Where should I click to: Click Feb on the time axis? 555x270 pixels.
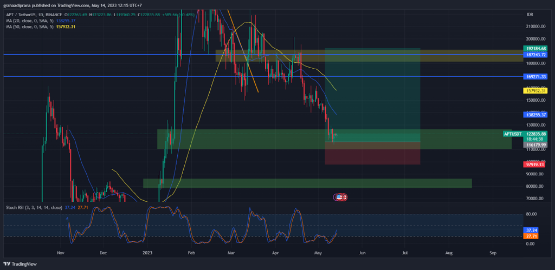(191, 253)
